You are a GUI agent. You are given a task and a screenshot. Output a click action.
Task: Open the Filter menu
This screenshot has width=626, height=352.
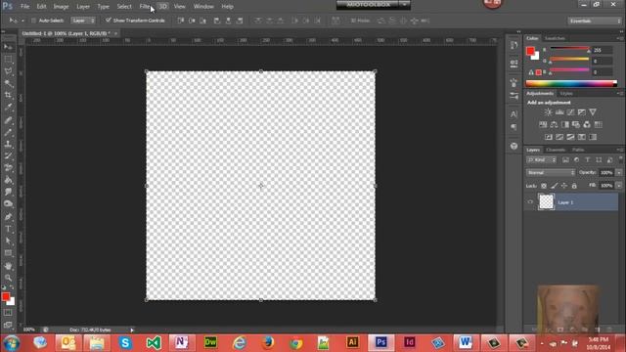coord(145,7)
